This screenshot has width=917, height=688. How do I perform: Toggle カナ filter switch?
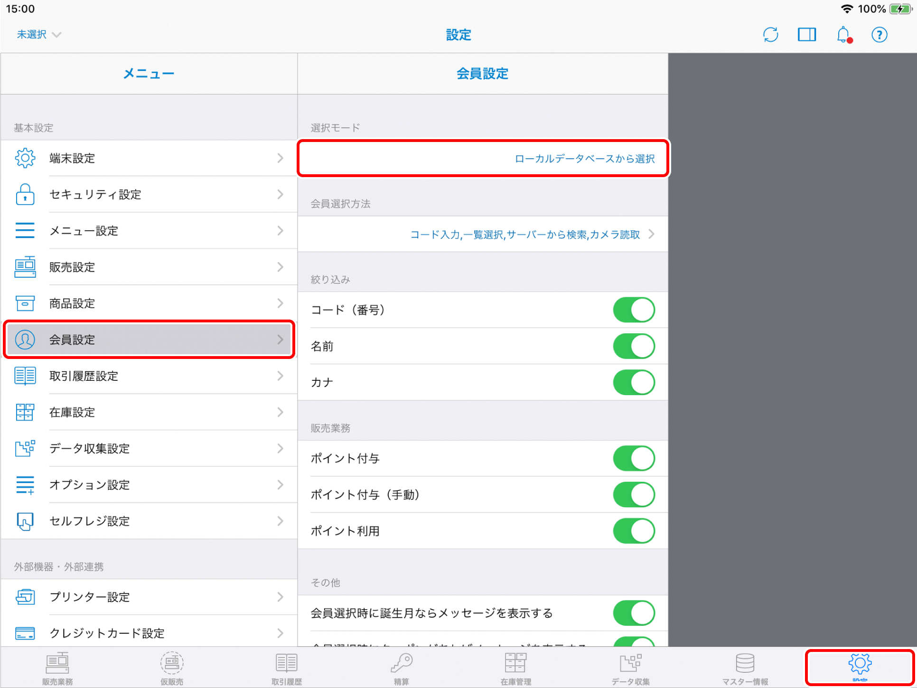pyautogui.click(x=634, y=383)
